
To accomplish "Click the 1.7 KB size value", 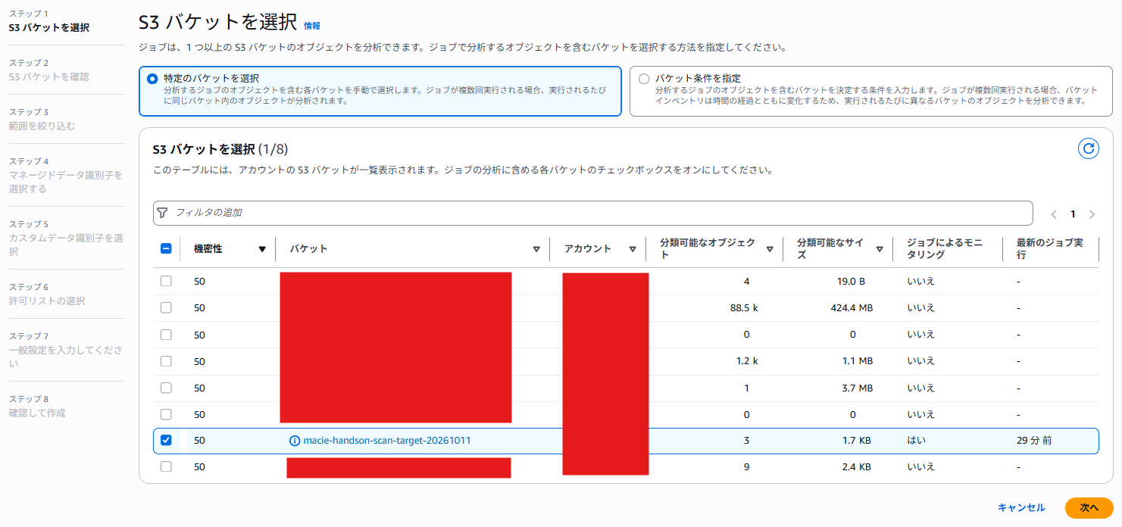I will pyautogui.click(x=857, y=440).
